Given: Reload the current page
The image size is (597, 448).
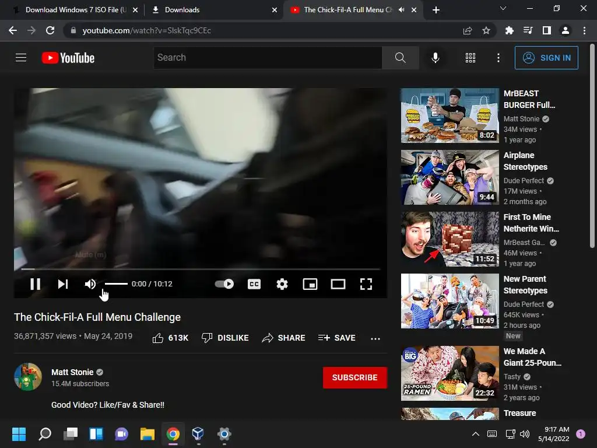Looking at the screenshot, I should click(x=50, y=30).
